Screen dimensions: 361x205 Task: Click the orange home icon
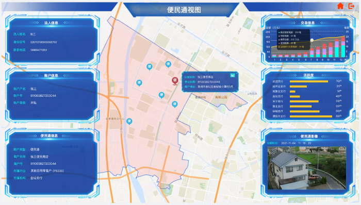(x=340, y=6)
